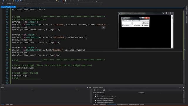Toggle JavaScript Runtime Exceptions checkbox

[96, 100]
